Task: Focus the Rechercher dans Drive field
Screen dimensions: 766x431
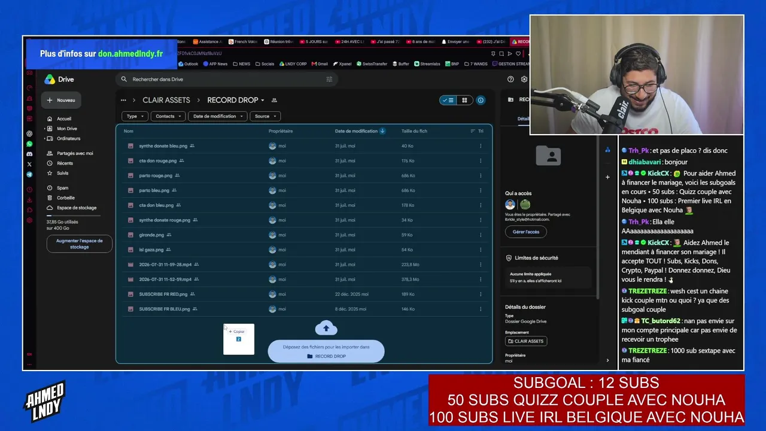Action: (x=227, y=79)
